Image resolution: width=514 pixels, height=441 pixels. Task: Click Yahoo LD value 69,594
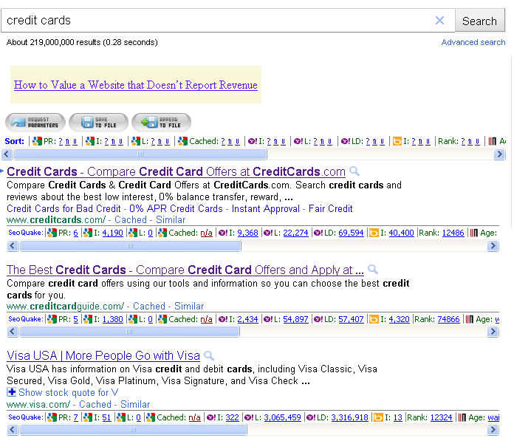point(351,233)
